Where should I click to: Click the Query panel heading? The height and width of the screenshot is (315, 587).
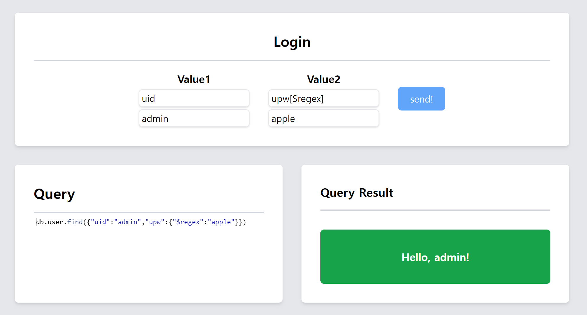[x=54, y=194]
